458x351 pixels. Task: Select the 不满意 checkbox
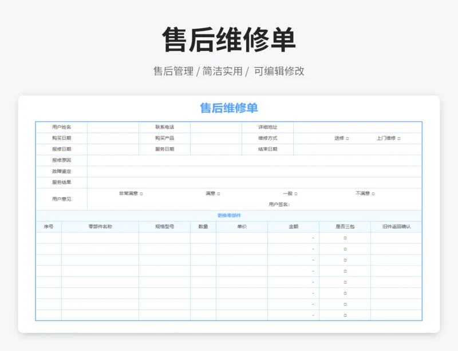[x=373, y=194]
